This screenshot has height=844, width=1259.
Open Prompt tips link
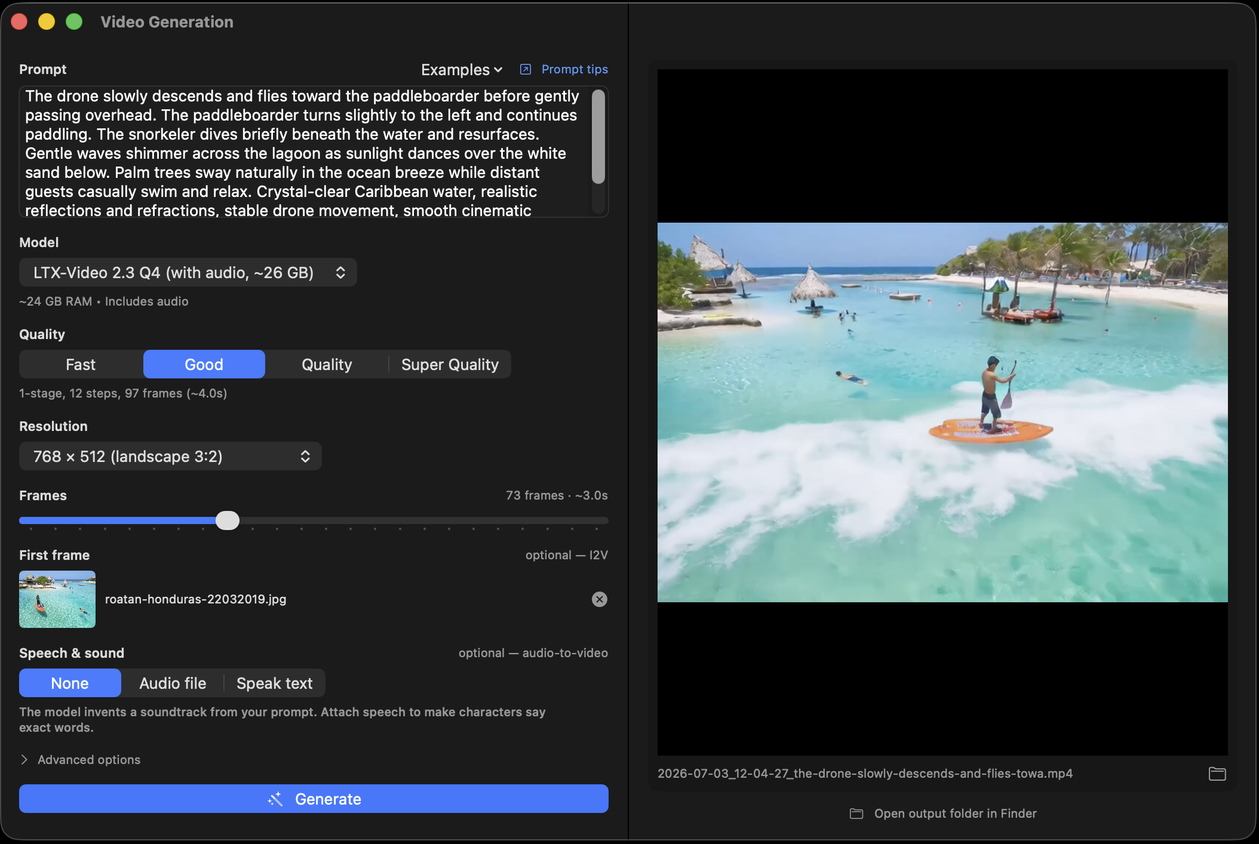point(575,69)
